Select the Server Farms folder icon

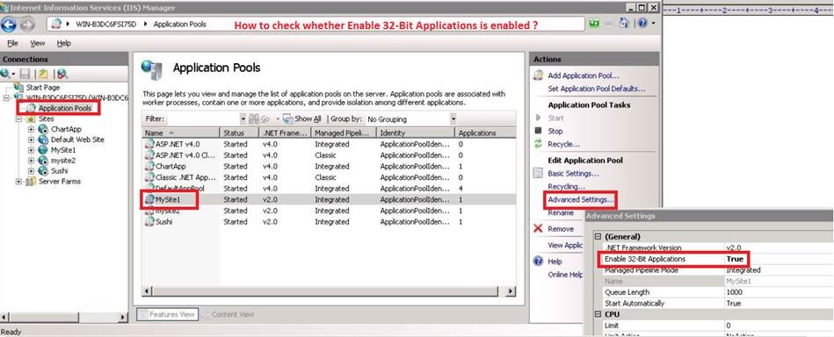[x=31, y=182]
